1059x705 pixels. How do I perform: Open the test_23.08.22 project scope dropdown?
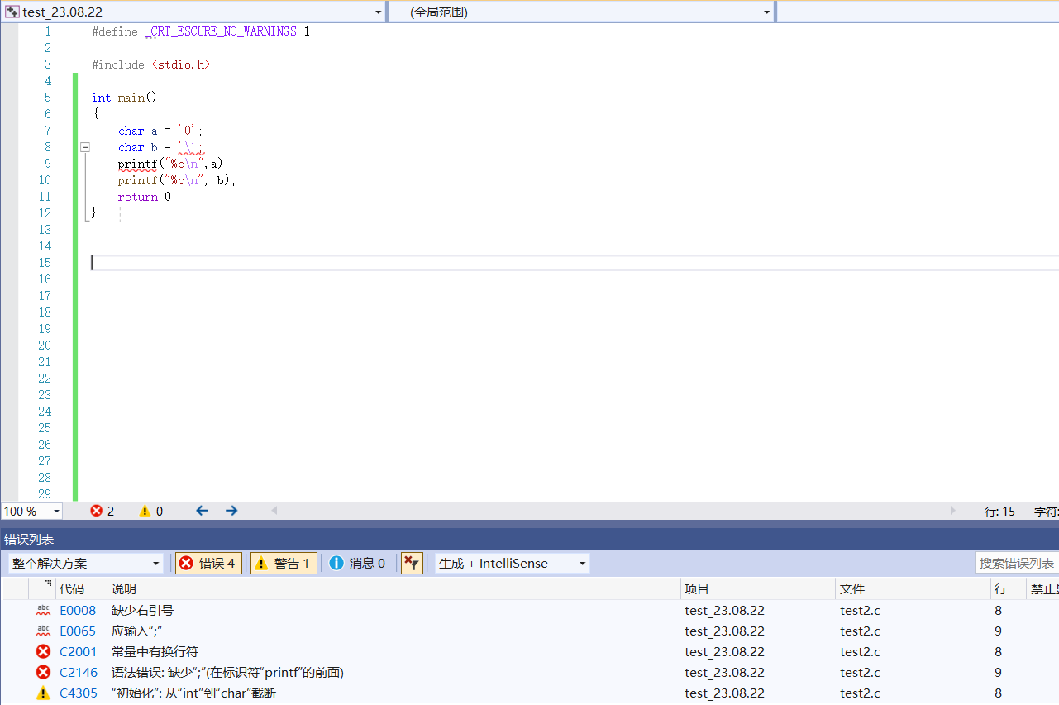coord(379,12)
